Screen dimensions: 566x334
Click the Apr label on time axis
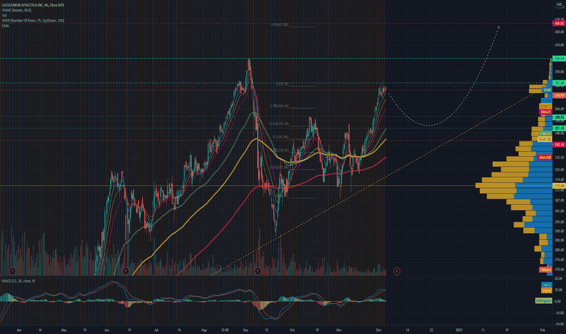pyautogui.click(x=19, y=330)
